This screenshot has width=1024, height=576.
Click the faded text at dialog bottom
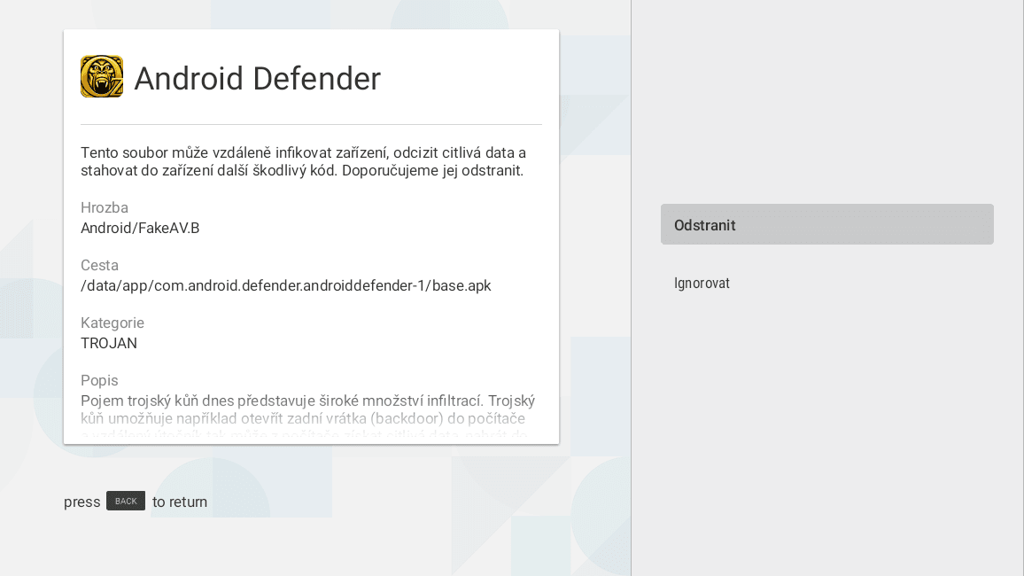point(307,435)
